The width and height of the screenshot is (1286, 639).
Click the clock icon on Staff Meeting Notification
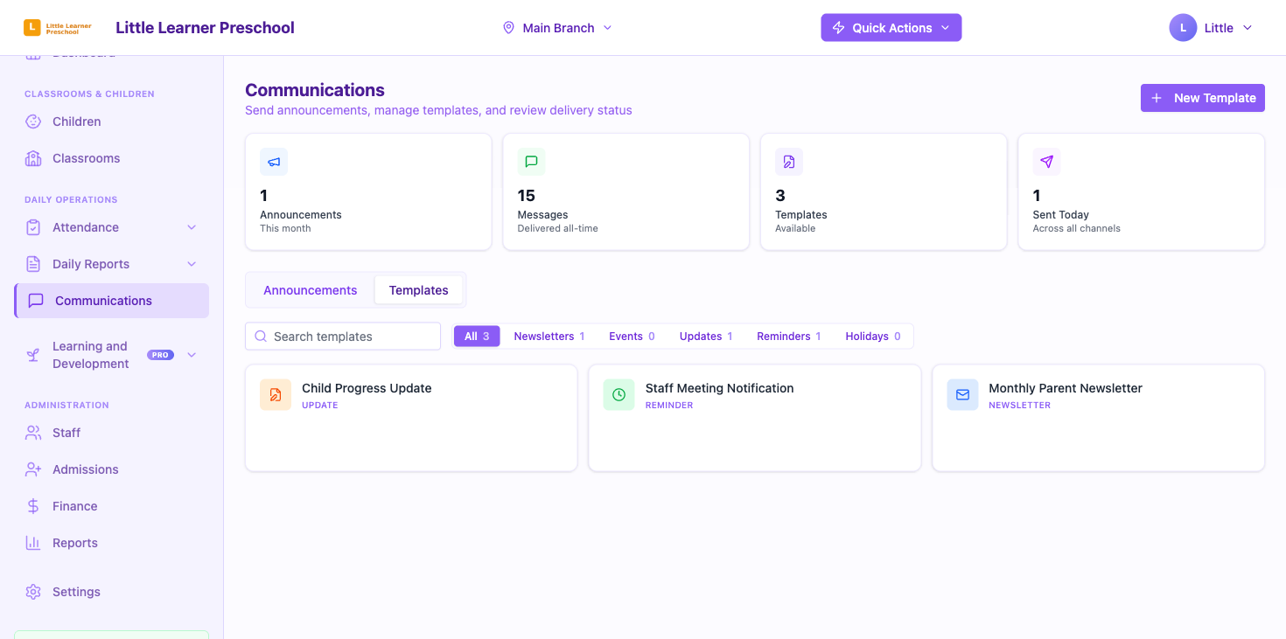click(619, 395)
